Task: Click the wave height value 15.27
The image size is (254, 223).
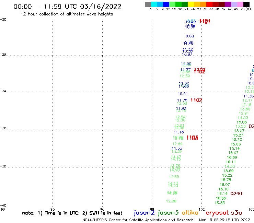Action: [238, 135]
